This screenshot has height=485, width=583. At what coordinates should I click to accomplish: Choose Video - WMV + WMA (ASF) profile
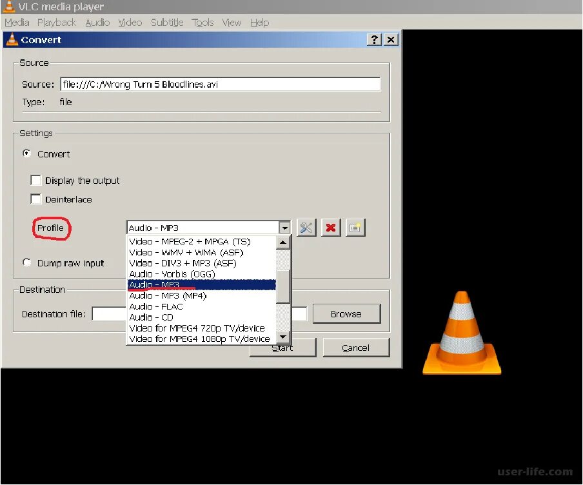tap(202, 252)
